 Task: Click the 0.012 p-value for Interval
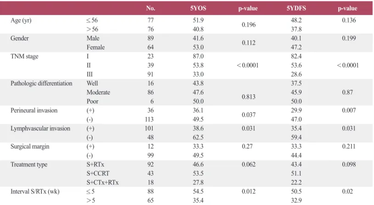click(249, 191)
